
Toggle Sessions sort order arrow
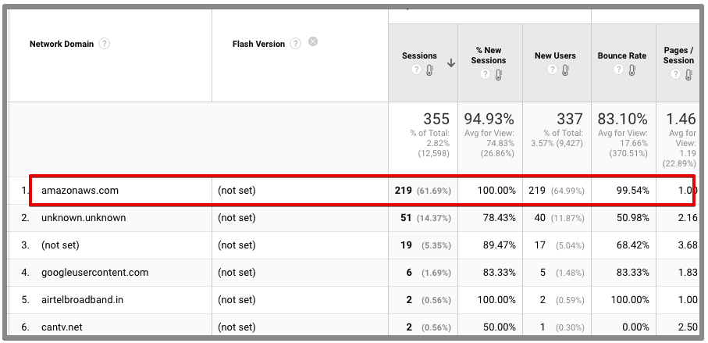[451, 63]
